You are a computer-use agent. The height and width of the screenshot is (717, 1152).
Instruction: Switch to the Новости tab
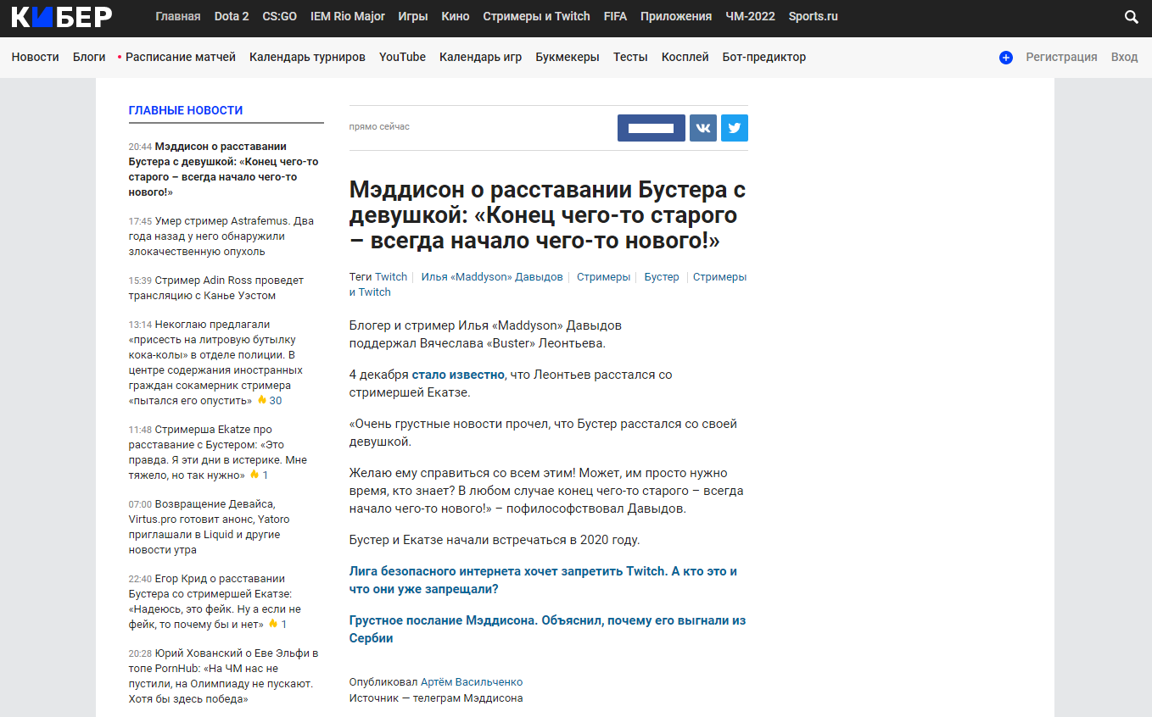[x=36, y=57]
